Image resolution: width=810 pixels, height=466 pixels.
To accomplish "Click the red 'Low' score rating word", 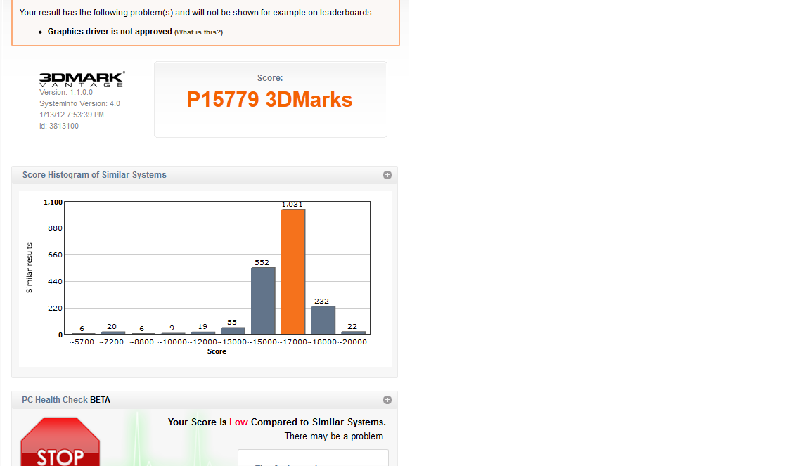I will pyautogui.click(x=238, y=422).
